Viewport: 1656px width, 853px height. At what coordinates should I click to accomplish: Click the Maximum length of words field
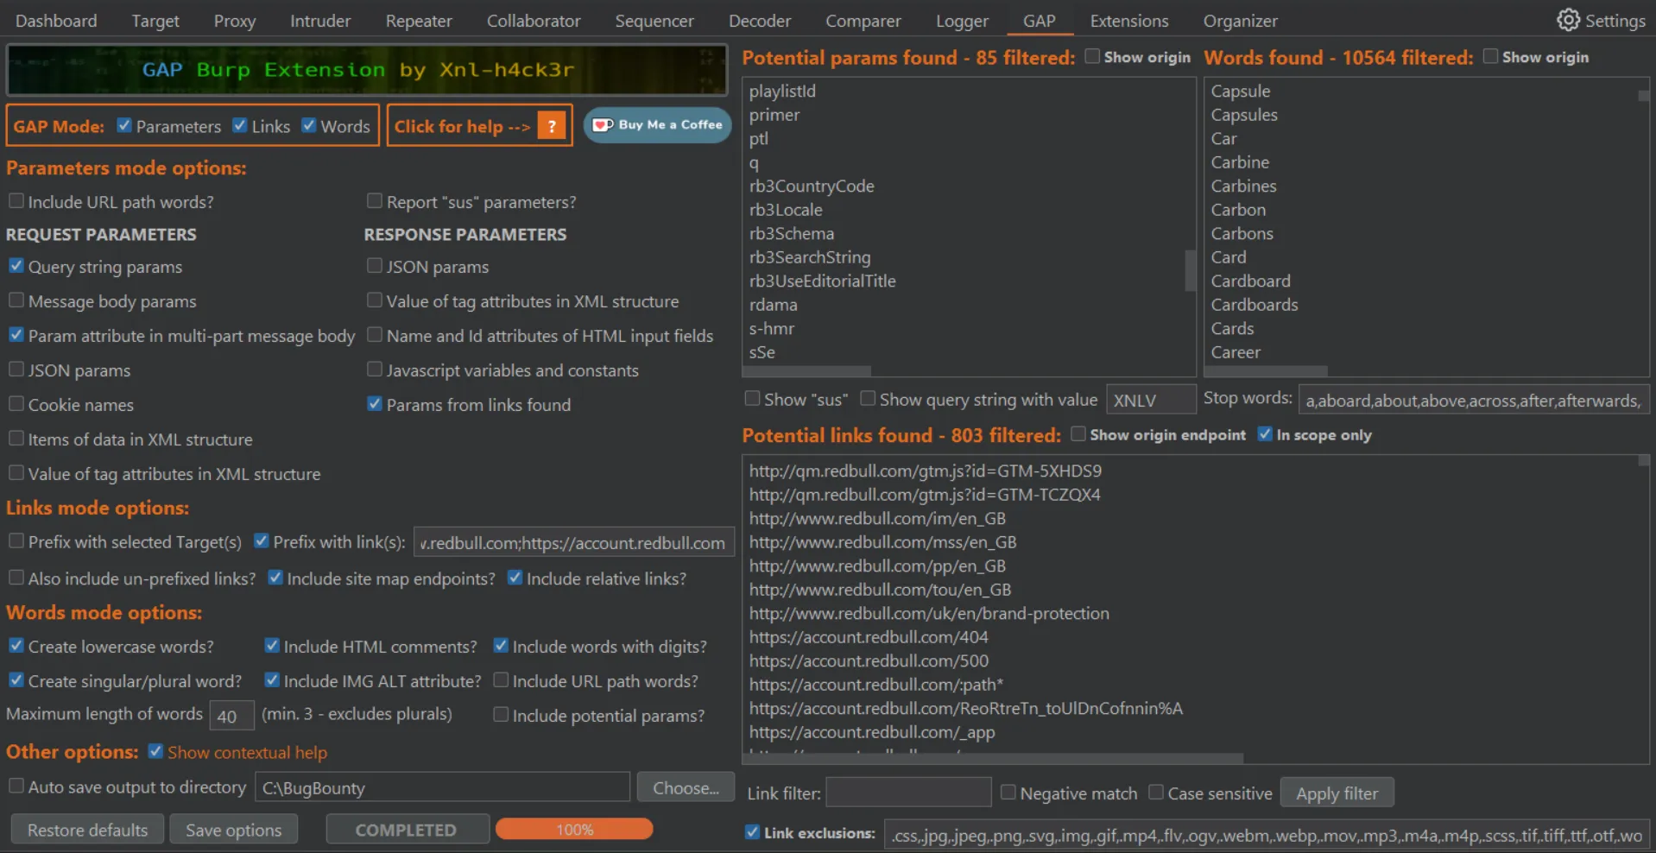click(x=231, y=716)
